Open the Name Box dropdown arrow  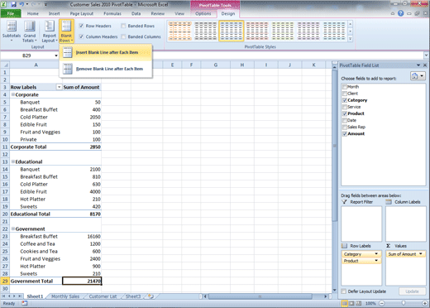coord(56,55)
